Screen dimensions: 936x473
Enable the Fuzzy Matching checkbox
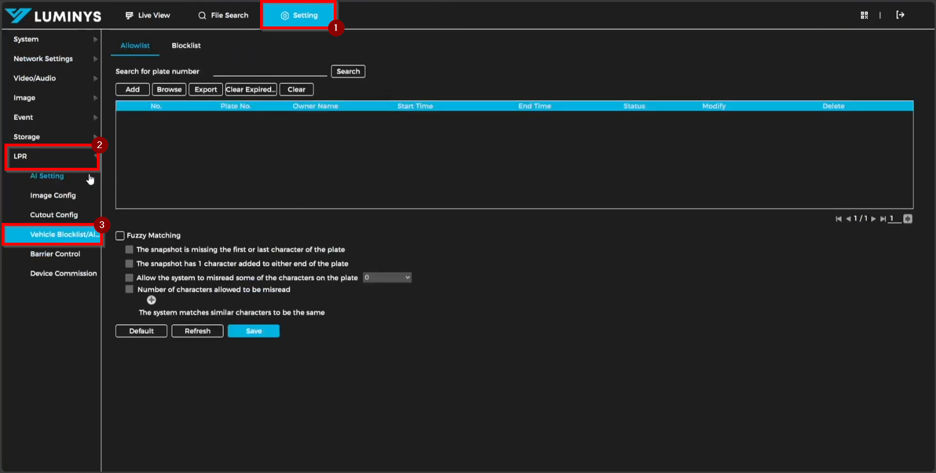(x=120, y=236)
